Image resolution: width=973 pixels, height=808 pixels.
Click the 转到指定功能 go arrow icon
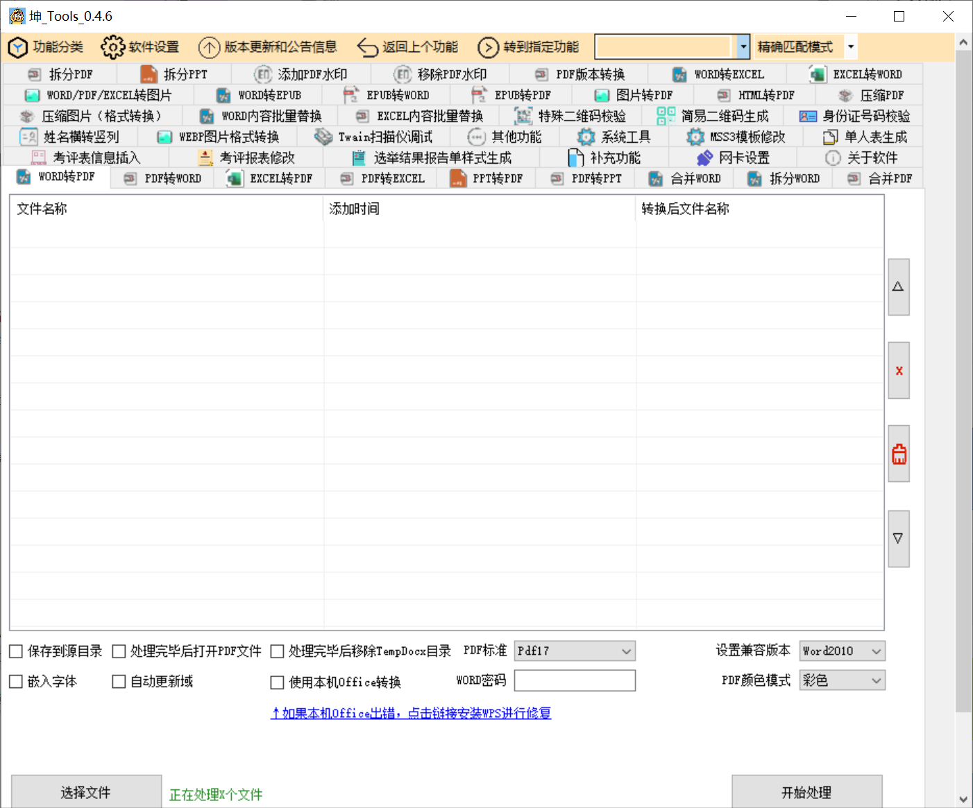coord(489,47)
